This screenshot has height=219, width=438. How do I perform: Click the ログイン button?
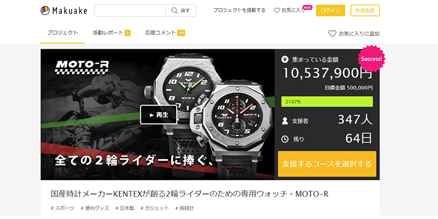(331, 10)
